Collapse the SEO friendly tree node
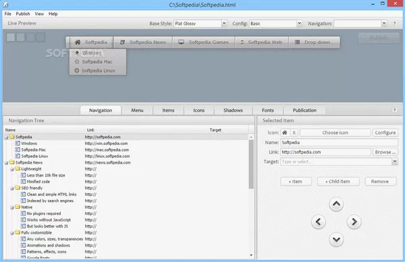Viewport: 405px width, 262px height. tap(12, 189)
